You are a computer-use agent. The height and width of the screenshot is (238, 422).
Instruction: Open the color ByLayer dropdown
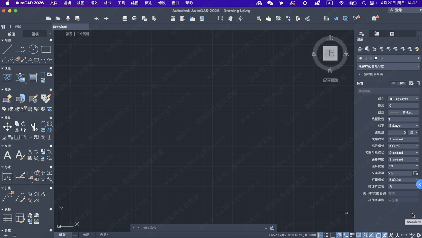[x=404, y=99]
